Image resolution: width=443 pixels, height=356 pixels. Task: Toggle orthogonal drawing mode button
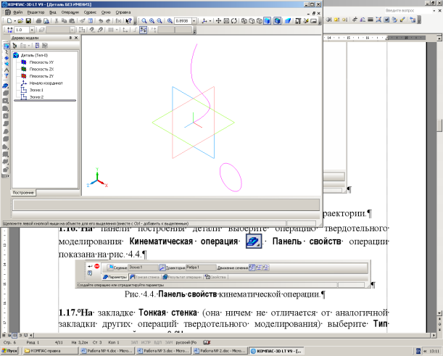[x=136, y=30]
